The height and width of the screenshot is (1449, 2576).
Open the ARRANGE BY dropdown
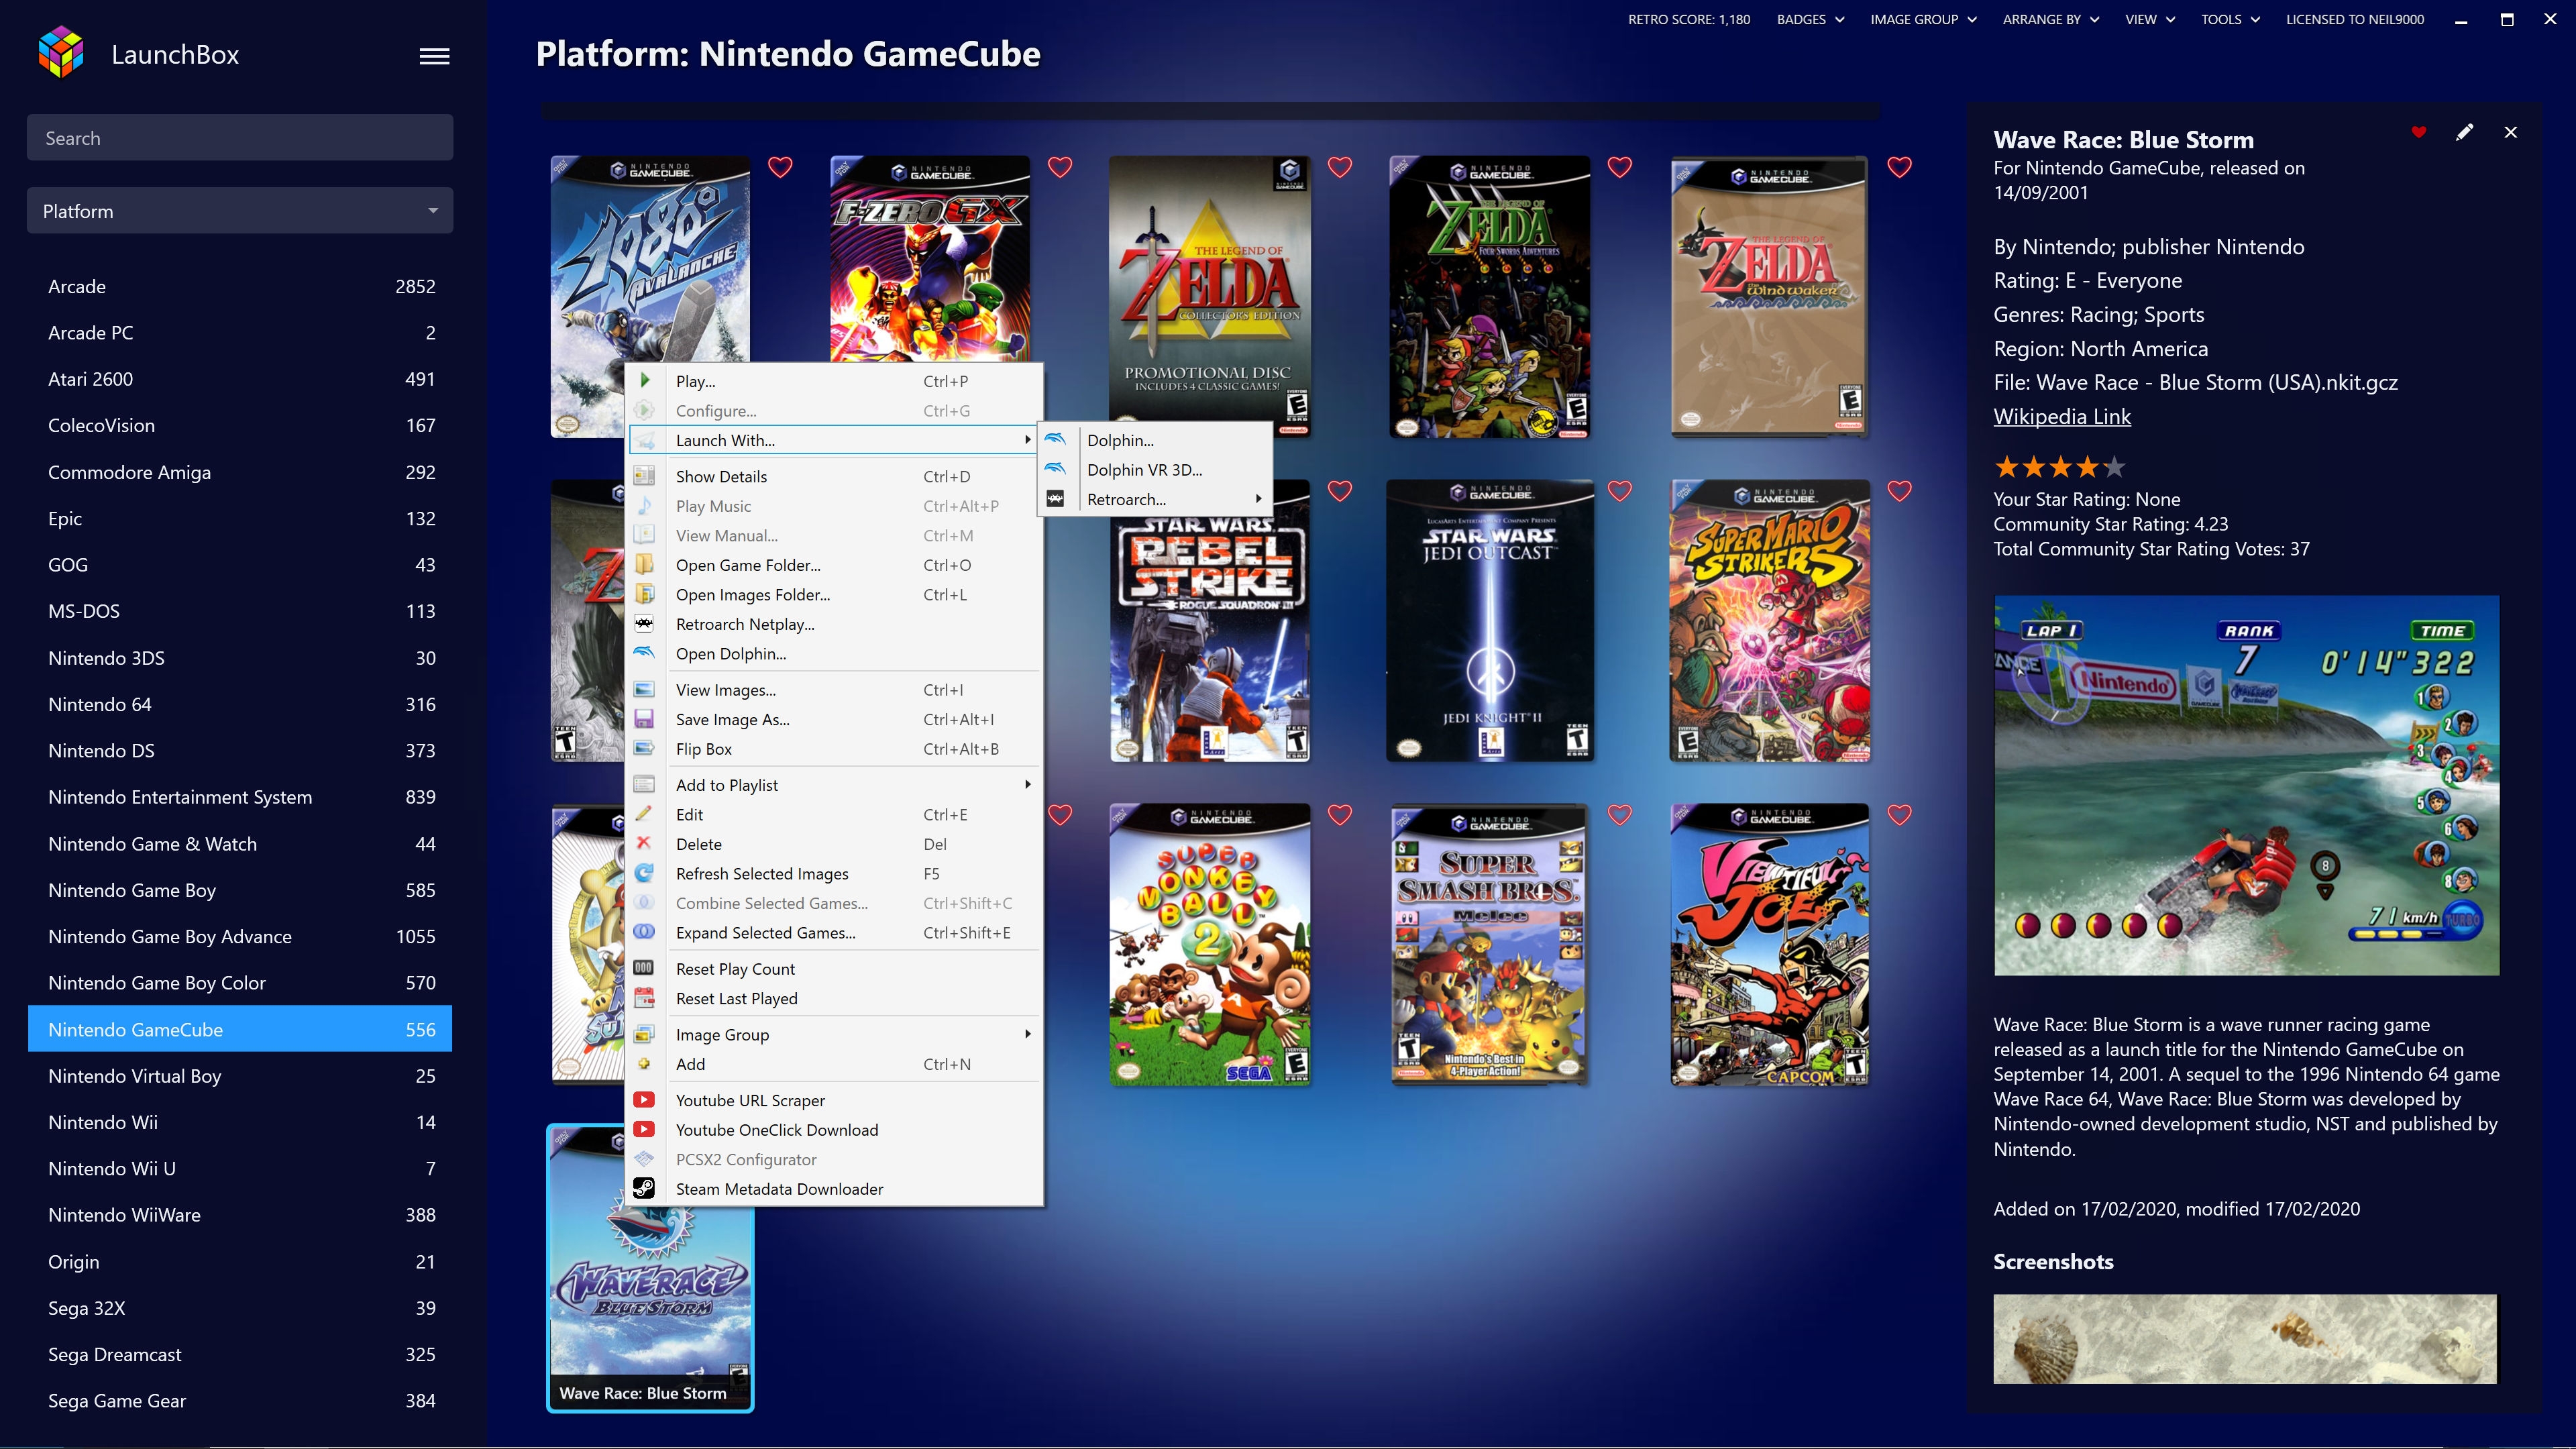coord(2051,19)
